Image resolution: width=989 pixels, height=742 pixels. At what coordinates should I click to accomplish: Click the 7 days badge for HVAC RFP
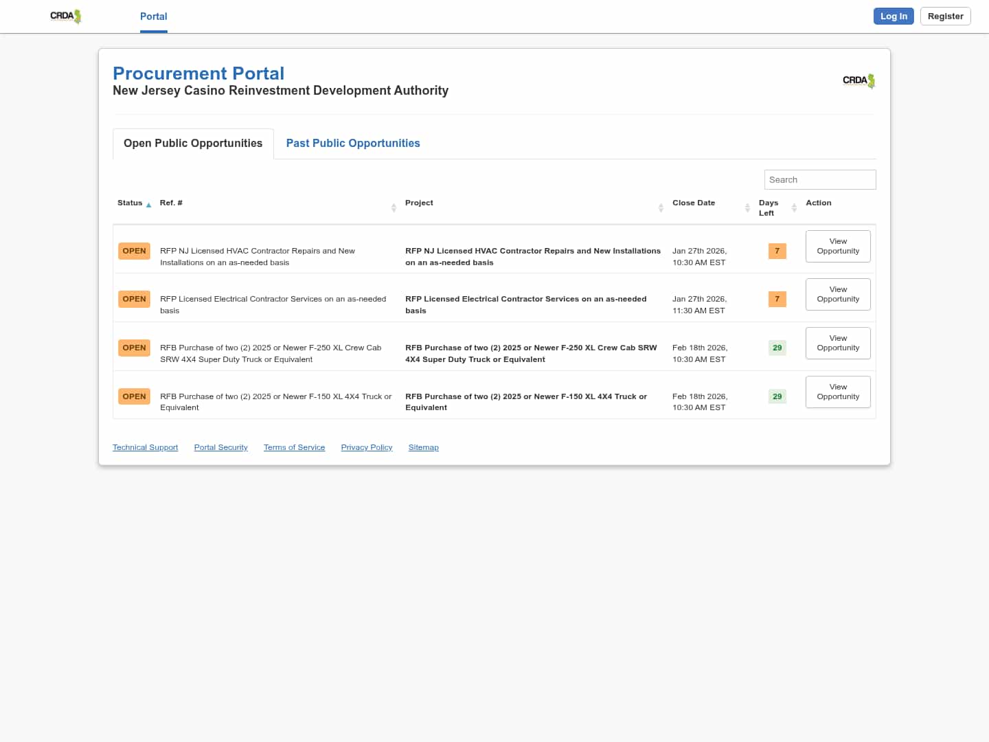click(777, 251)
